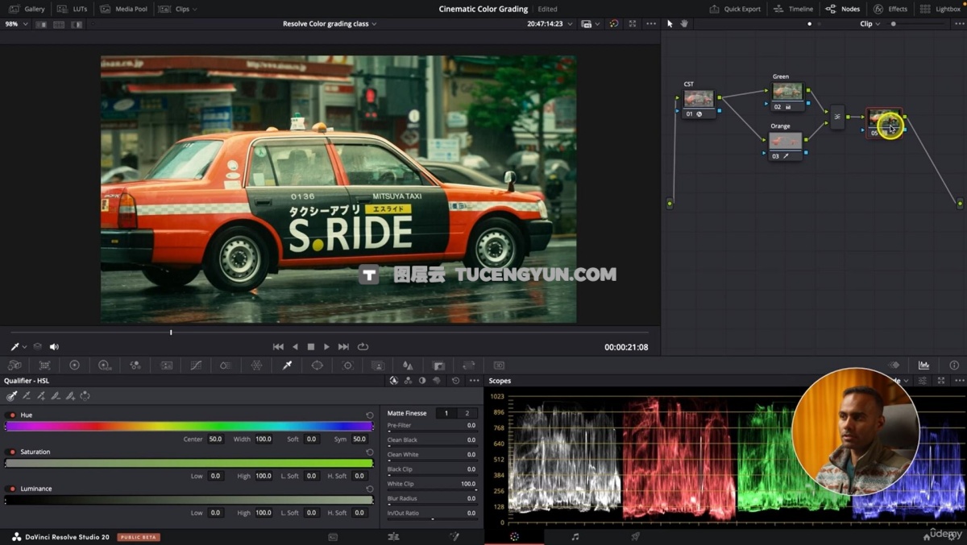Screen dimensions: 967x545
Task: Select the Qualifier palette icon
Action: tap(287, 365)
